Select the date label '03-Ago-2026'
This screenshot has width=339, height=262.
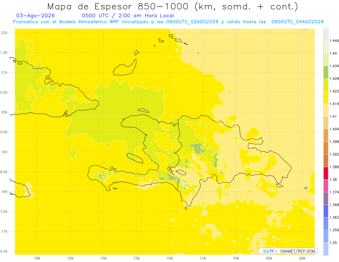point(36,16)
